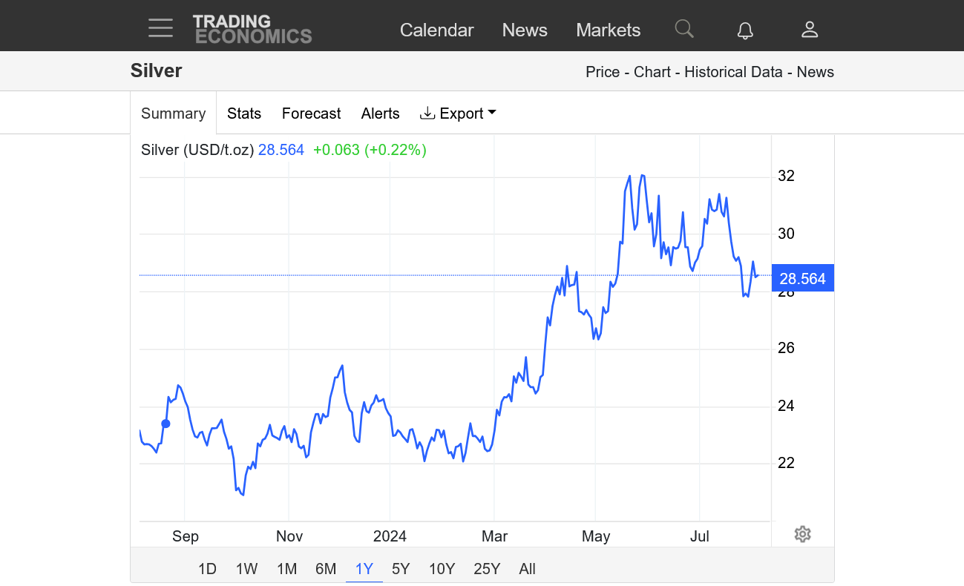
Task: Open the user account icon
Action: tap(810, 30)
